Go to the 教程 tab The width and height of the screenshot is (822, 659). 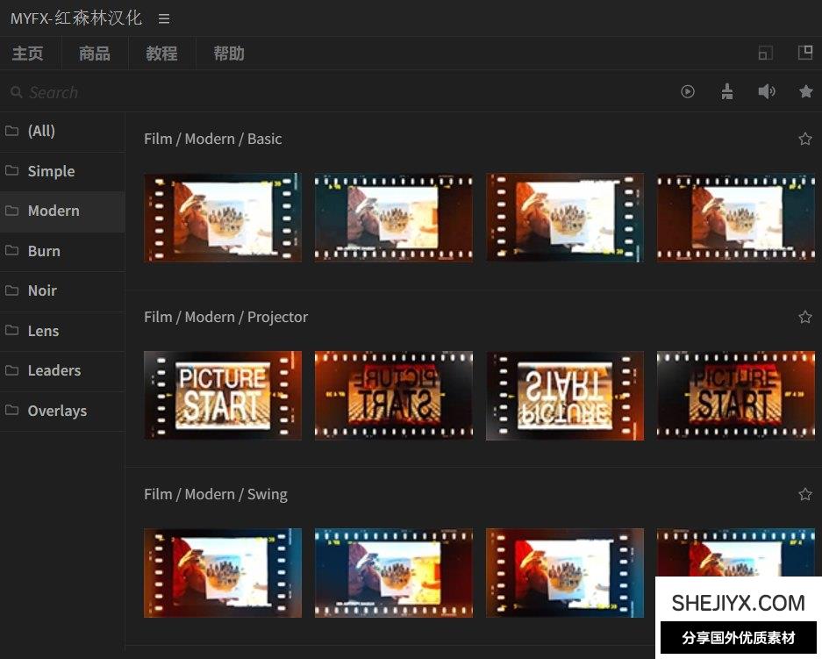click(161, 54)
